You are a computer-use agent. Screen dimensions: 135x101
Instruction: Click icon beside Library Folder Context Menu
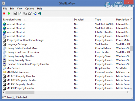tap(4, 48)
